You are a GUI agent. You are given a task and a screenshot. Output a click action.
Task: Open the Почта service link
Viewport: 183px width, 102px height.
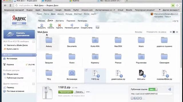point(46,14)
